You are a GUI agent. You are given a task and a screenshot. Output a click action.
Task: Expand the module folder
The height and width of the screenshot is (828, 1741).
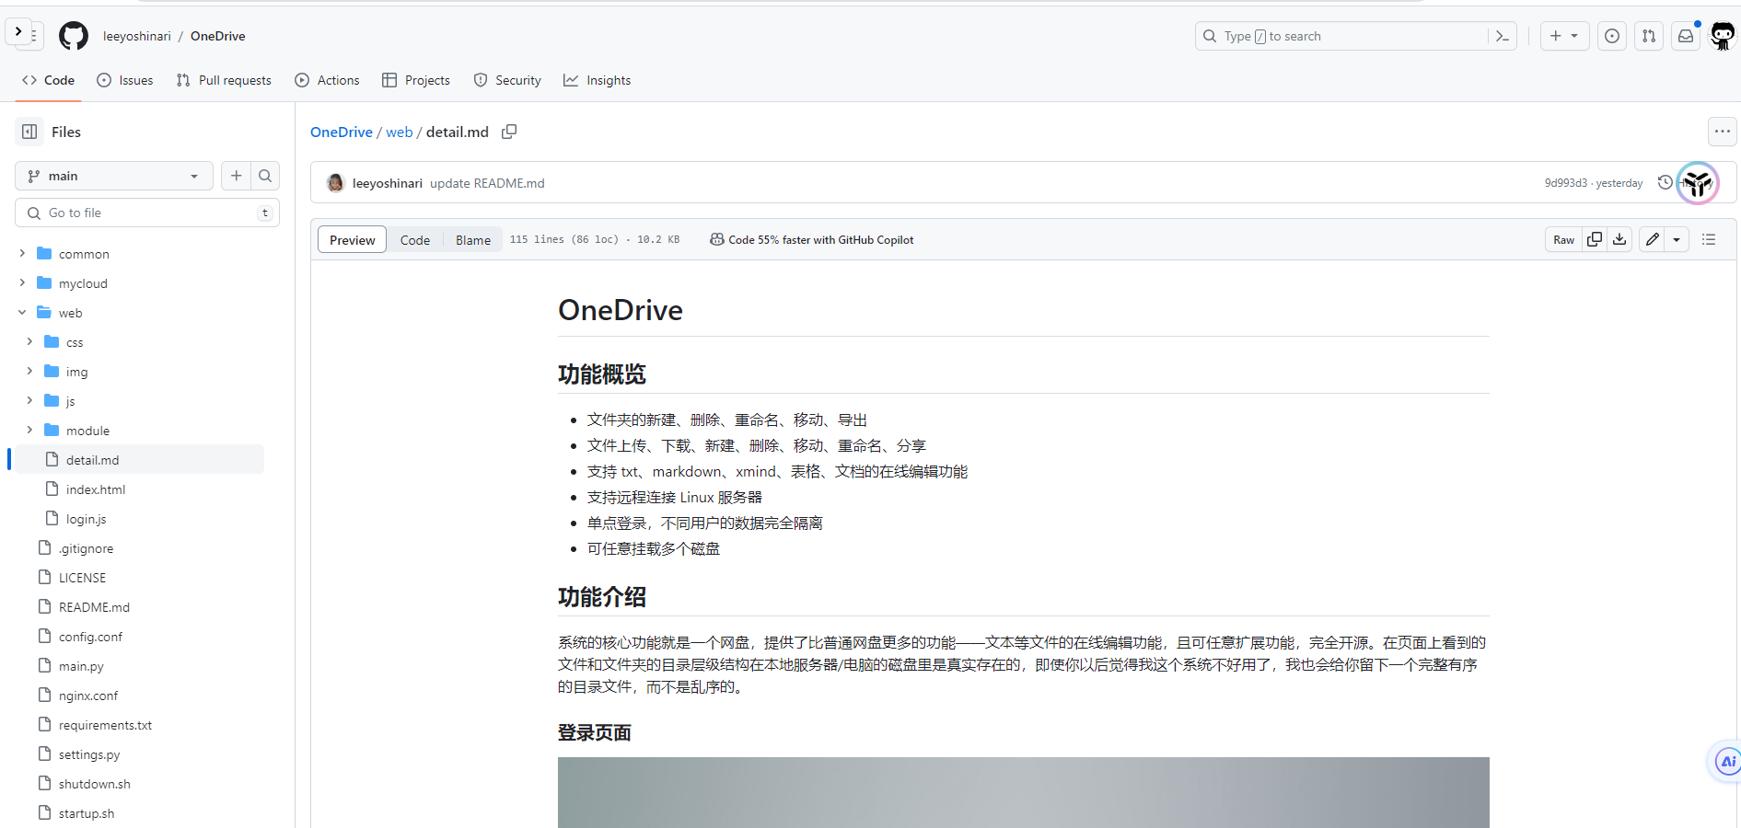(29, 430)
